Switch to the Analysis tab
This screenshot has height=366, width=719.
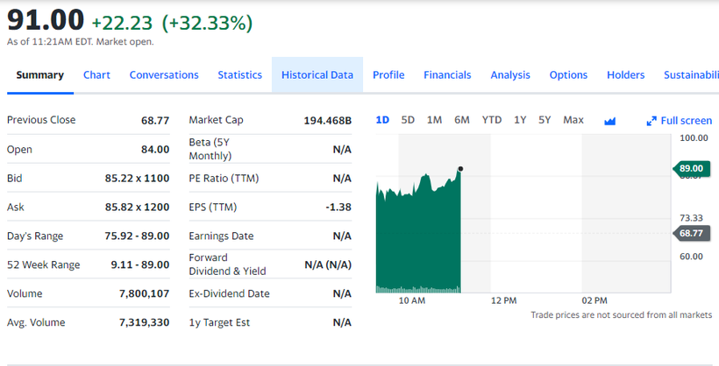(x=510, y=75)
